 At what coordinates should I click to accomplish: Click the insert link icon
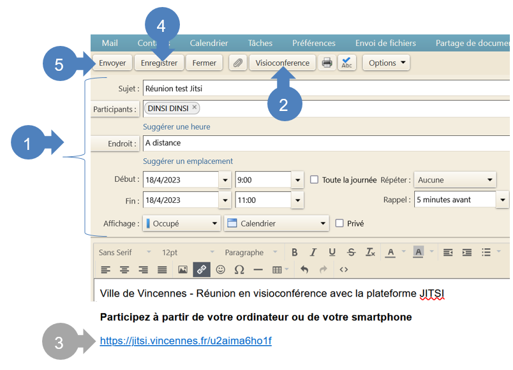pyautogui.click(x=201, y=270)
